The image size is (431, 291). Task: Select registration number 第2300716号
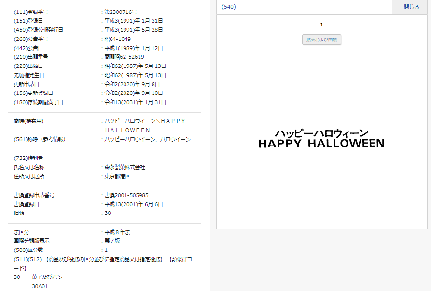(x=120, y=12)
